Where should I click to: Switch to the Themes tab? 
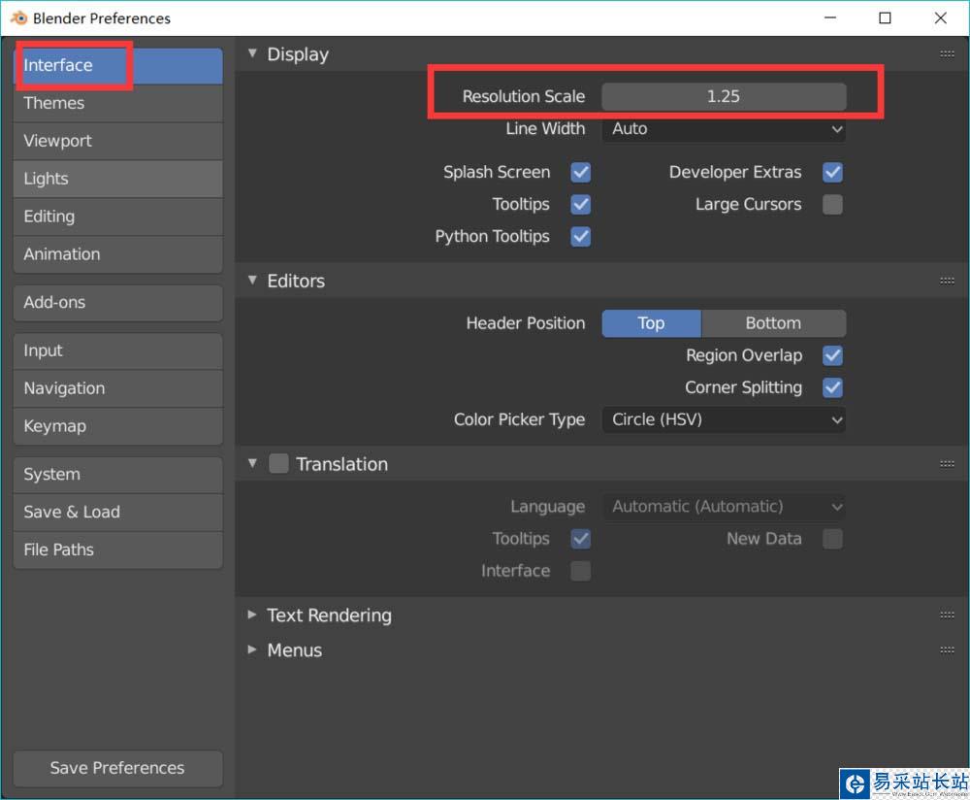[117, 104]
